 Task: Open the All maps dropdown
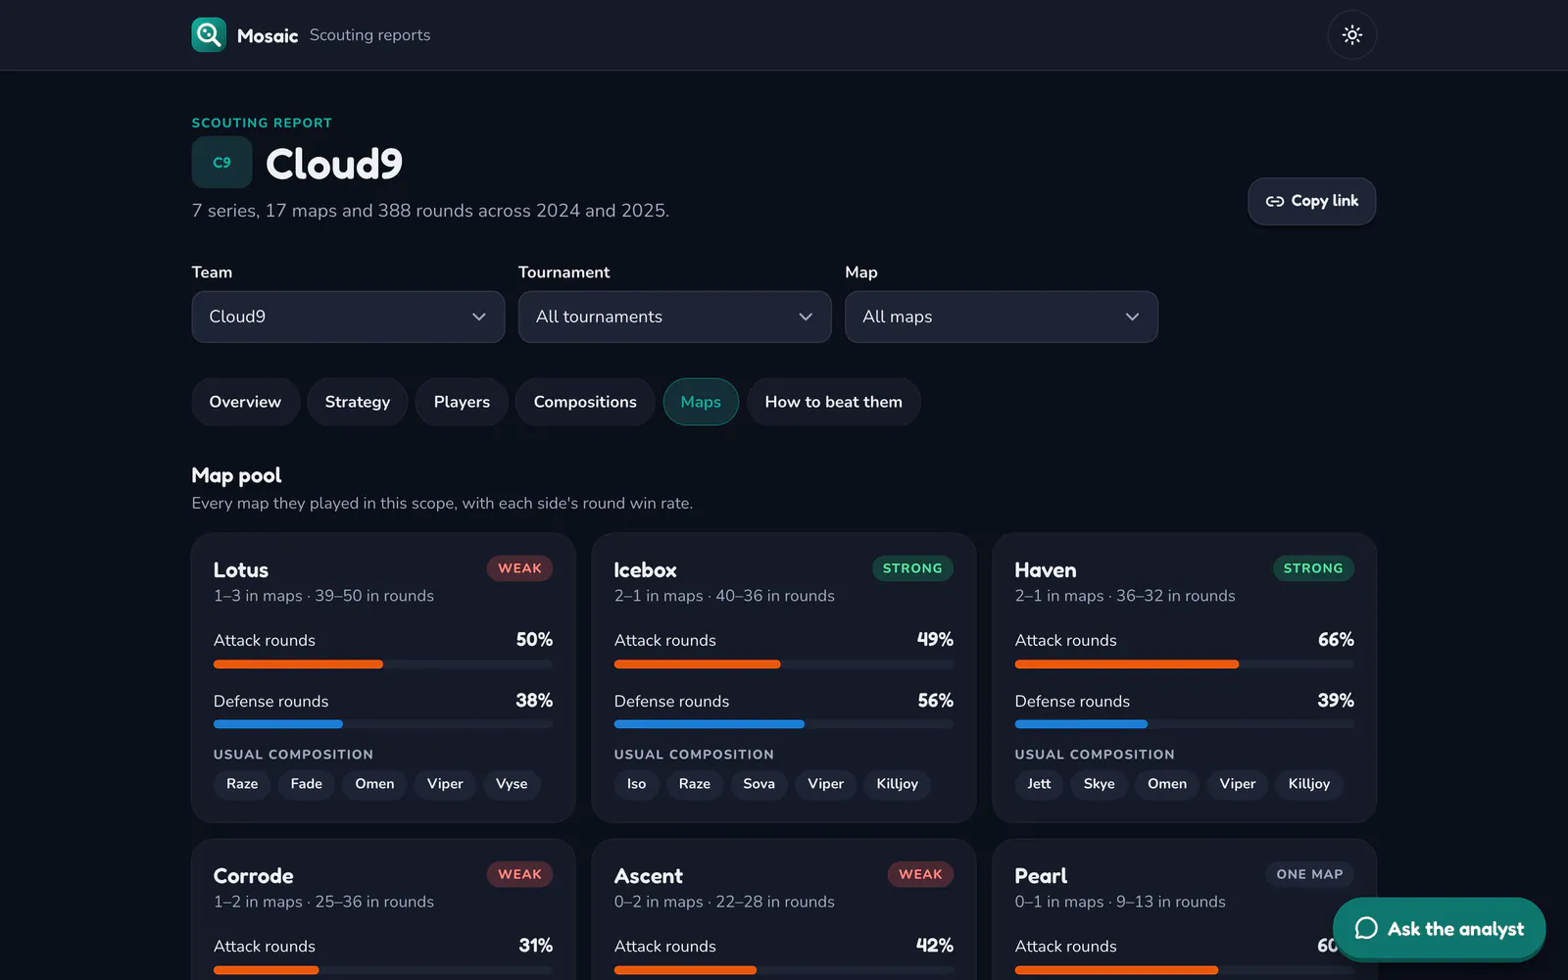click(1002, 317)
